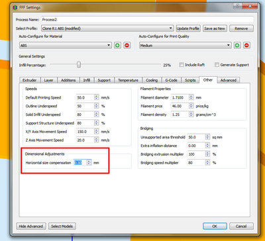Click the Bridging speed multiplier field
This screenshot has height=241, width=265.
(x=196, y=163)
